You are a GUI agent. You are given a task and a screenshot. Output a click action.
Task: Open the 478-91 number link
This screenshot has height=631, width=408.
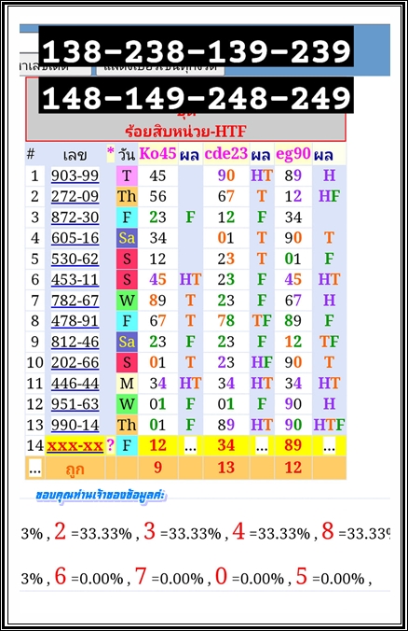[75, 321]
